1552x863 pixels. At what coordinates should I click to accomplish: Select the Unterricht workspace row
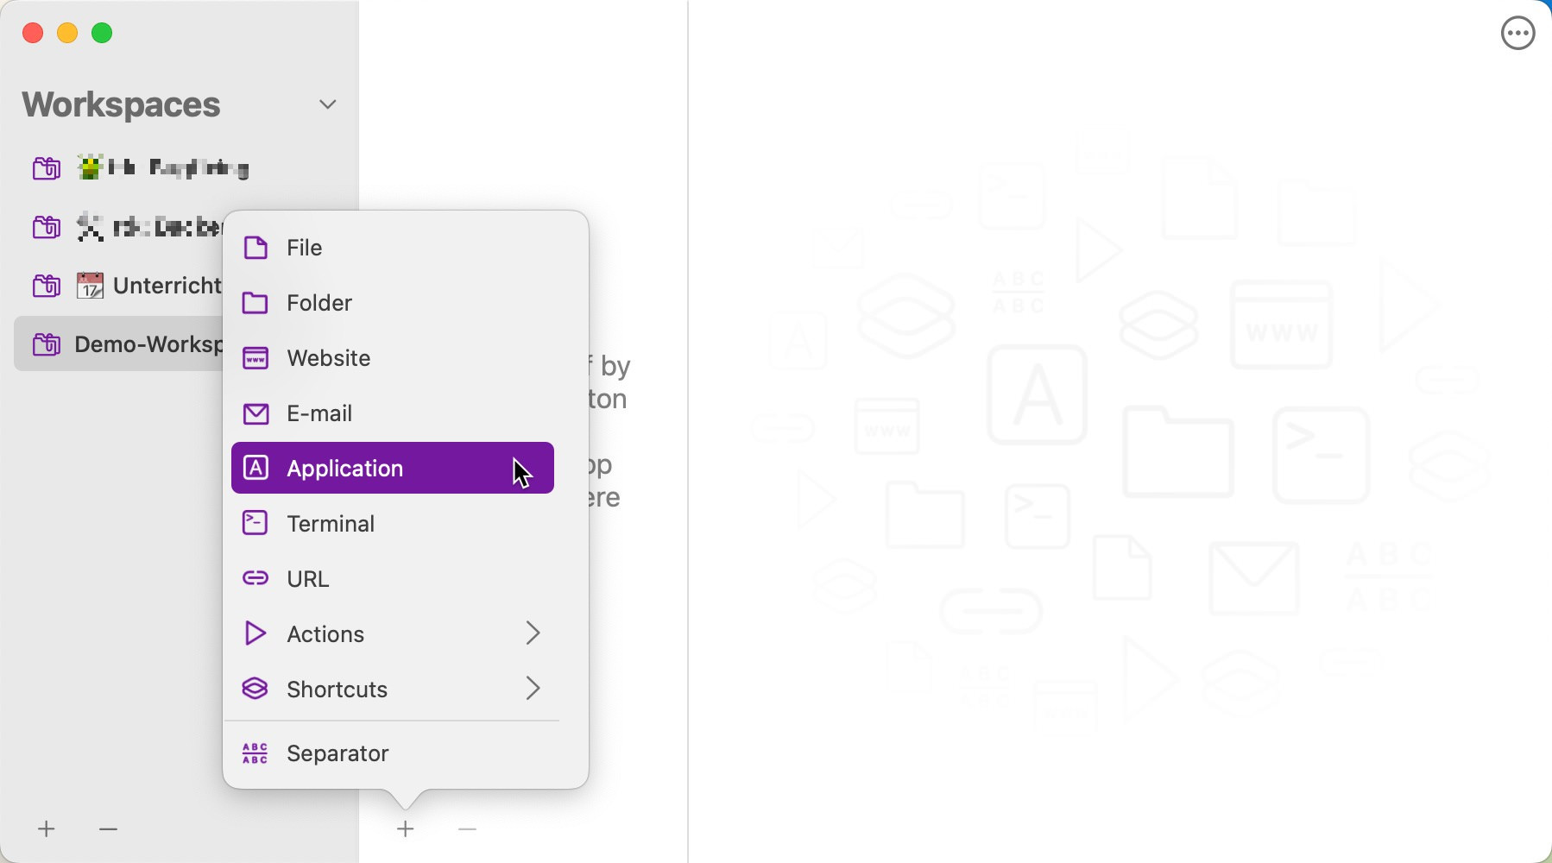(119, 286)
